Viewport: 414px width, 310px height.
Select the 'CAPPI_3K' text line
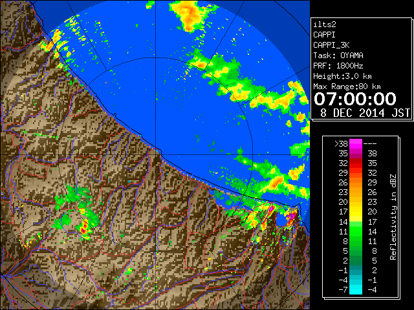331,45
